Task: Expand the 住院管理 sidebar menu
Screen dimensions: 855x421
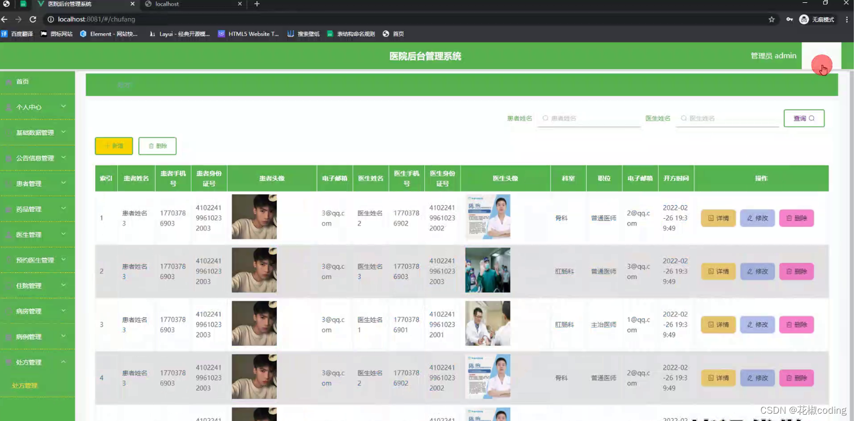Action: click(x=37, y=286)
